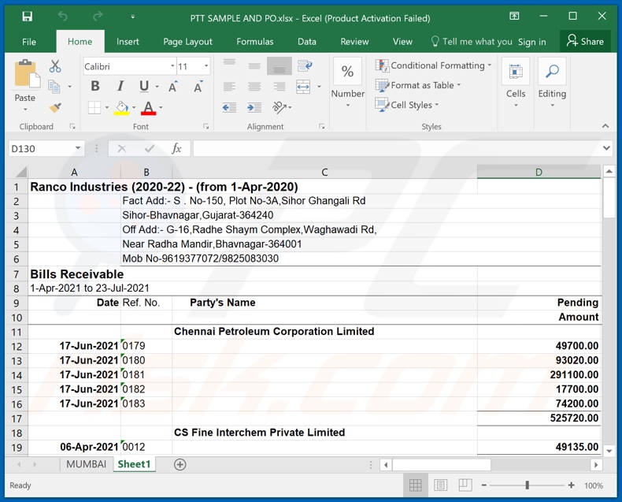The width and height of the screenshot is (622, 502).
Task: Switch to the Formulas tab
Action: 254,42
